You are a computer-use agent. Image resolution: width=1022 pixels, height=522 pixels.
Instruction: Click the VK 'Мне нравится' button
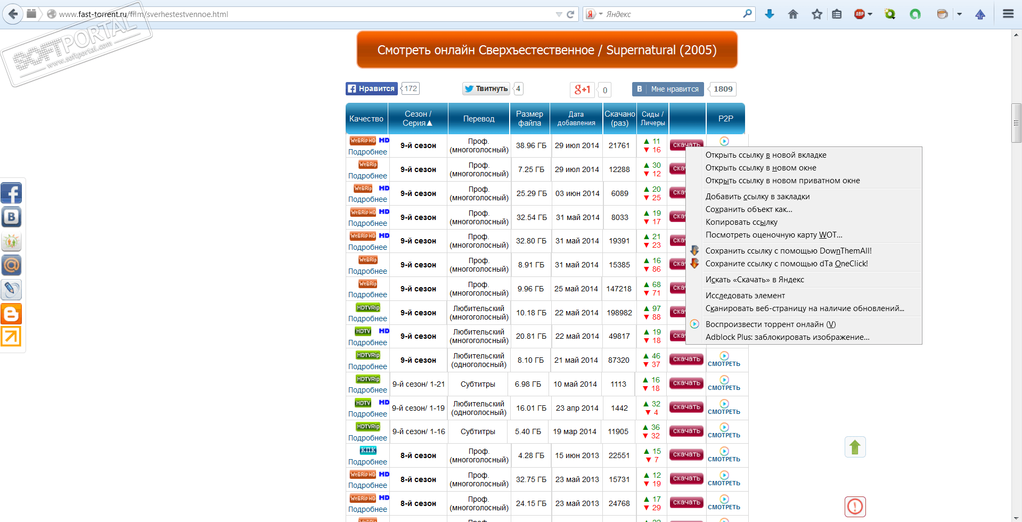click(668, 89)
